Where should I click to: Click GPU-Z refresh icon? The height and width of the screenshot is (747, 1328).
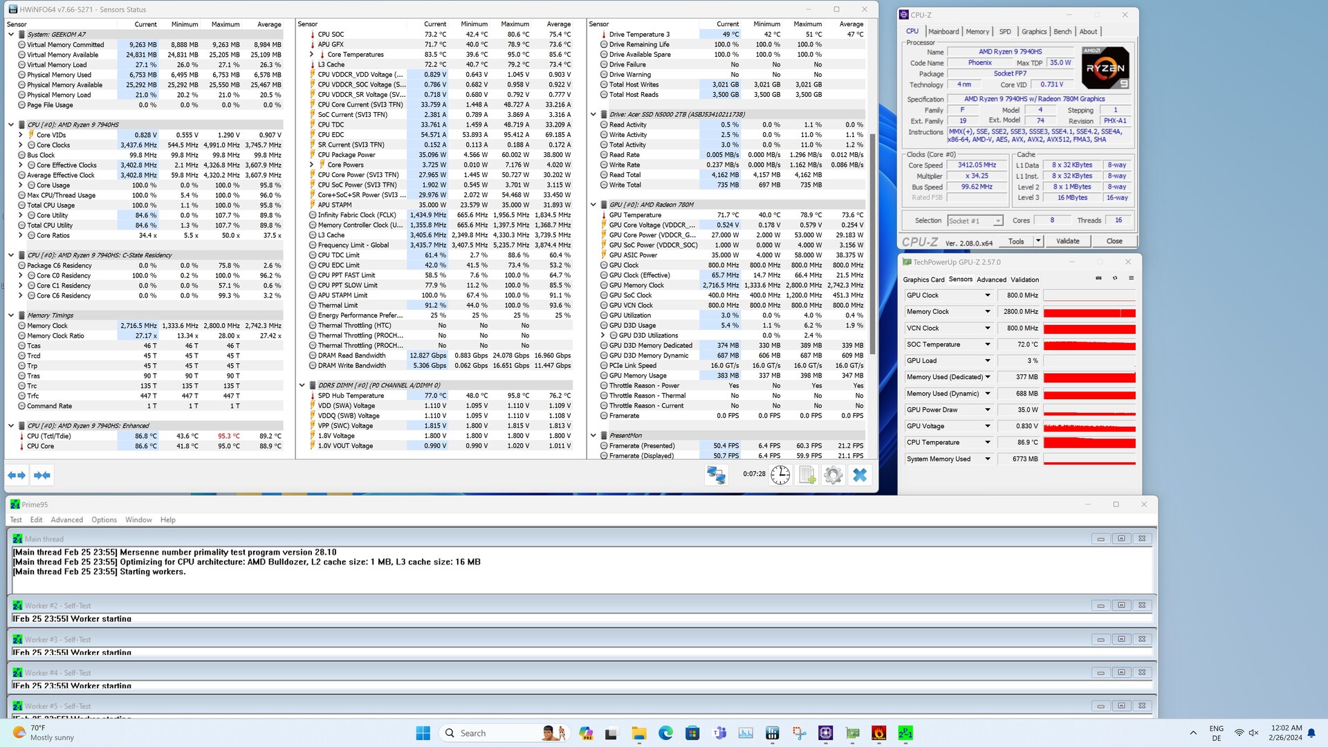[x=1115, y=278]
